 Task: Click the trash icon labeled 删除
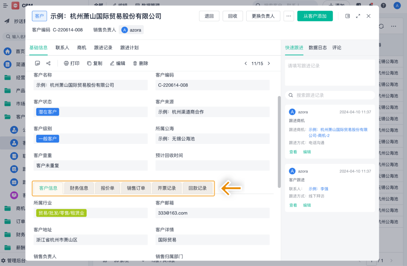(135, 63)
